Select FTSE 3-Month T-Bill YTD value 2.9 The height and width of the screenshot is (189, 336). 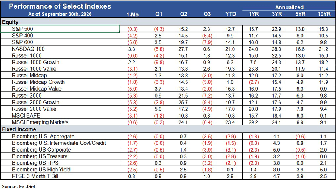[230, 176]
